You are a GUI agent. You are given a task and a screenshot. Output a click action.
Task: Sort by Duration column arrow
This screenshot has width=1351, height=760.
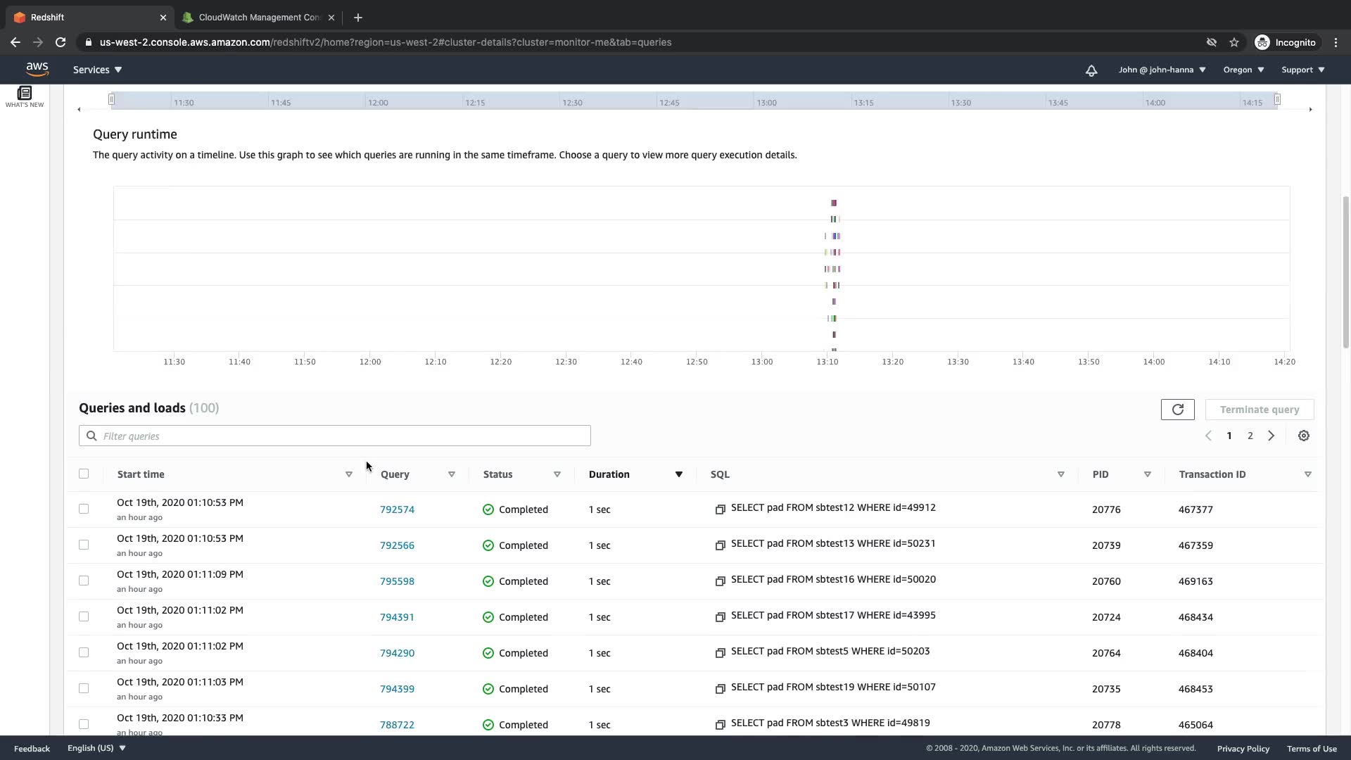pyautogui.click(x=678, y=474)
